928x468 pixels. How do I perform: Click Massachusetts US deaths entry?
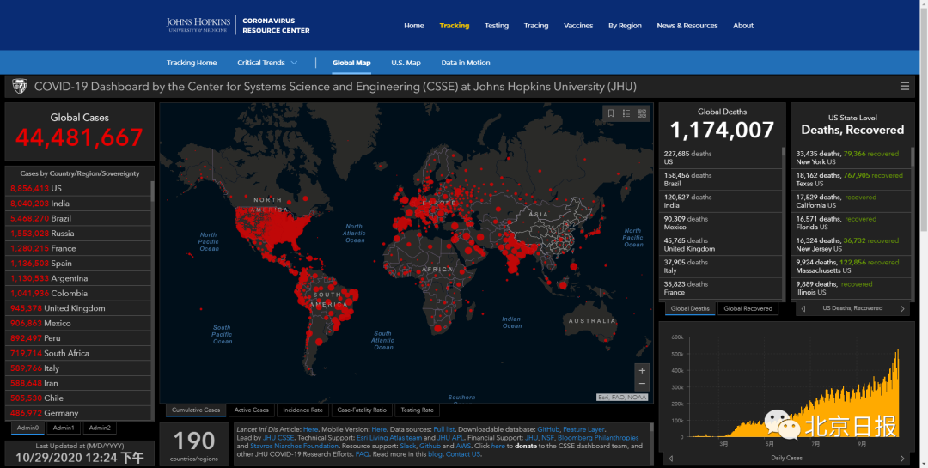click(x=851, y=266)
